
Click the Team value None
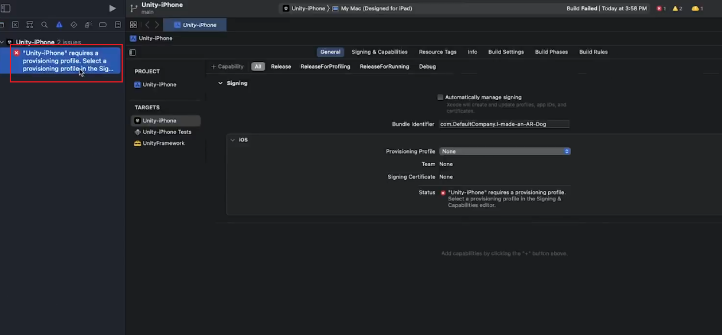[x=446, y=164]
